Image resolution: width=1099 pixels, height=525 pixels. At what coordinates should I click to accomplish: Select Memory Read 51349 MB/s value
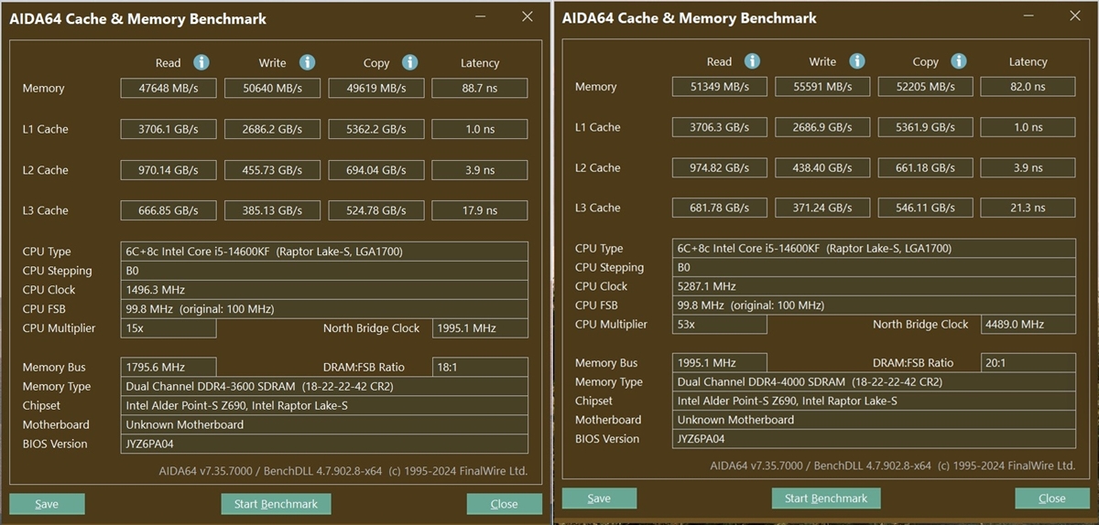pos(720,87)
